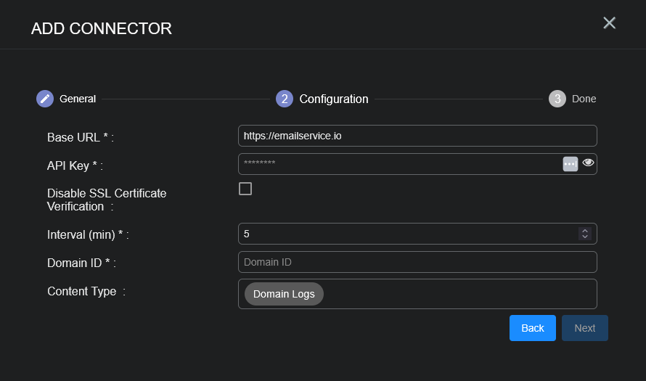Click inside the Interval (min) field

pos(406,234)
